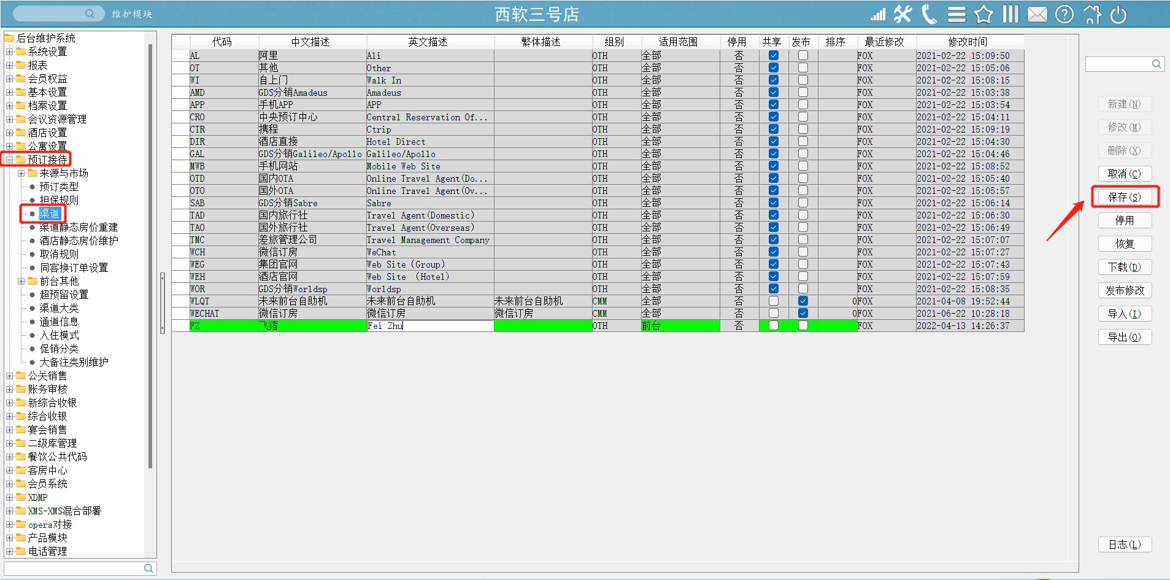Click the power icon in header
This screenshot has height=580, width=1170.
coord(1118,14)
